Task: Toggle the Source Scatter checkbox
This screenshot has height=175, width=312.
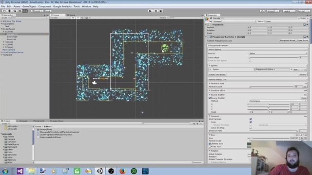Action: [x=210, y=98]
